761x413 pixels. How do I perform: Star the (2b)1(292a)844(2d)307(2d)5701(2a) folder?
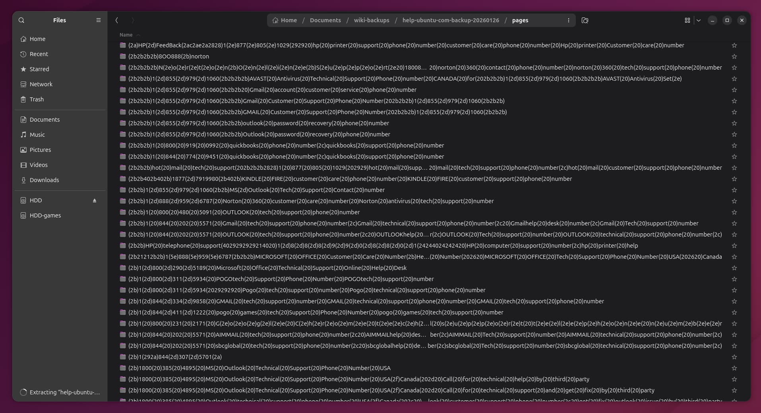[x=734, y=357]
